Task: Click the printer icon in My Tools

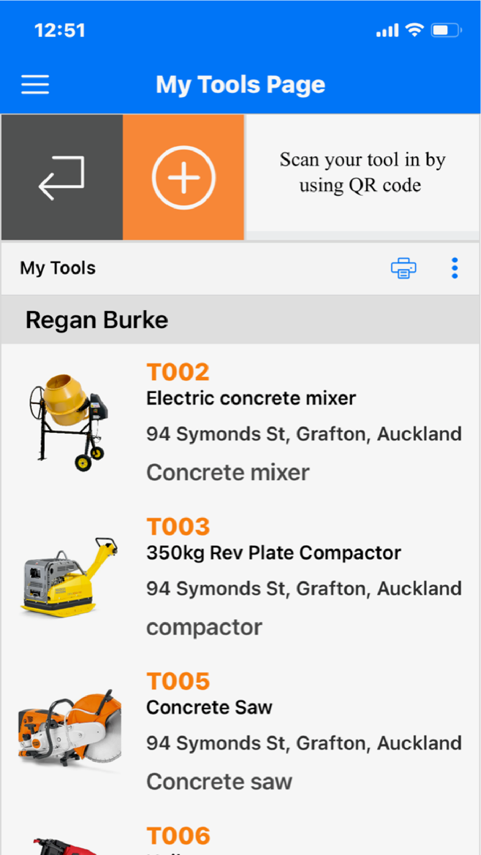Action: tap(404, 268)
